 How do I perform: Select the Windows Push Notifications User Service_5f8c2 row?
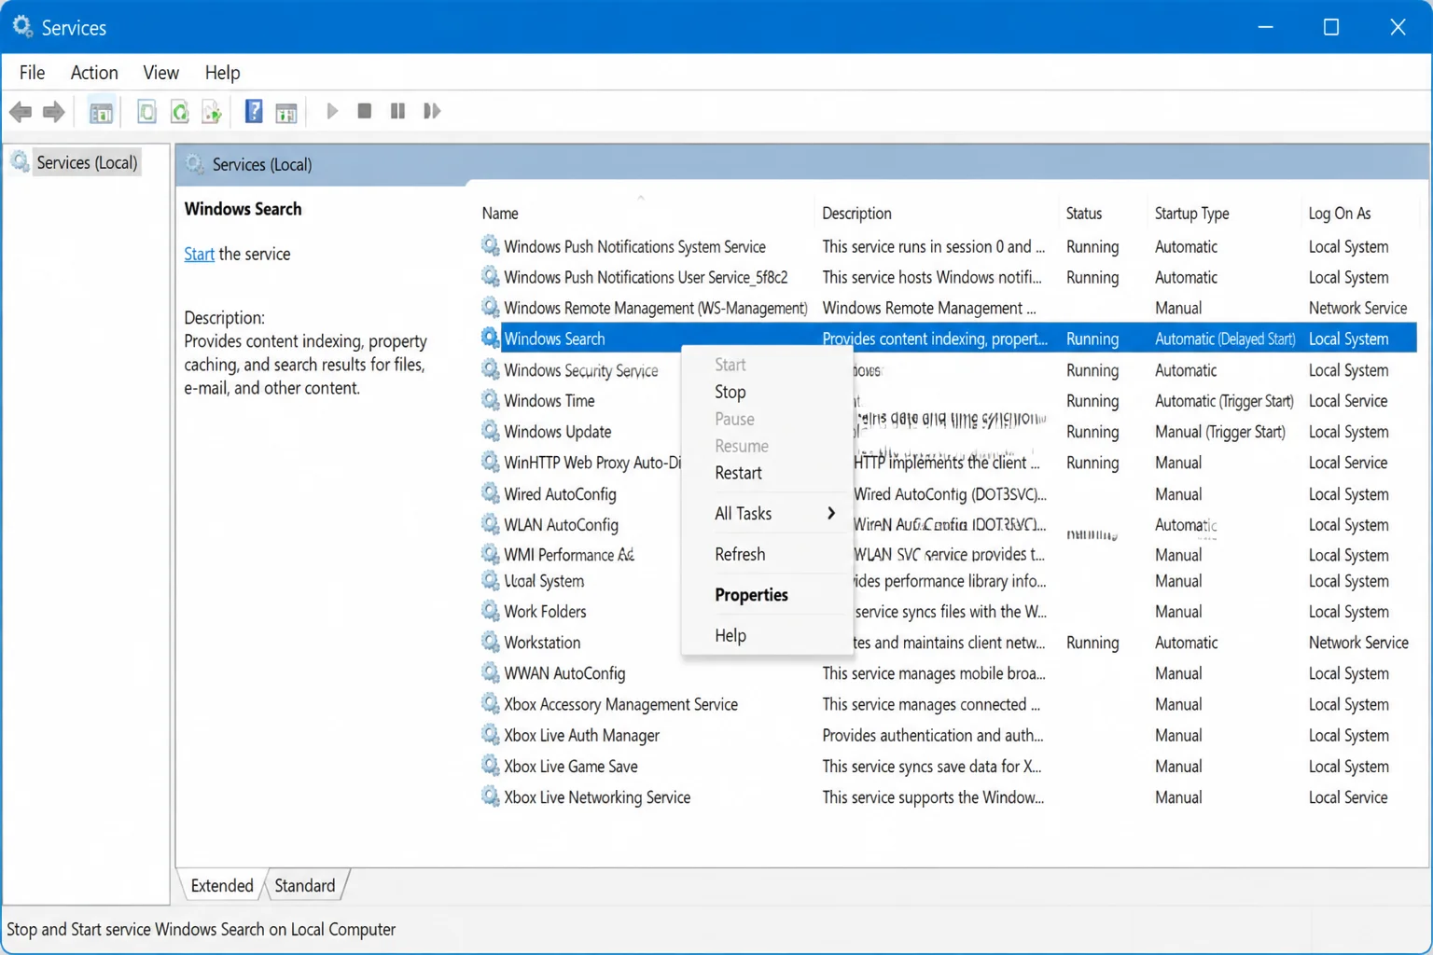(x=947, y=277)
